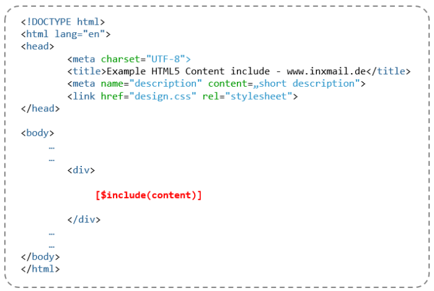Screen dimensions: 434x291
Task: Click the "design.css" href value
Action: (162, 96)
